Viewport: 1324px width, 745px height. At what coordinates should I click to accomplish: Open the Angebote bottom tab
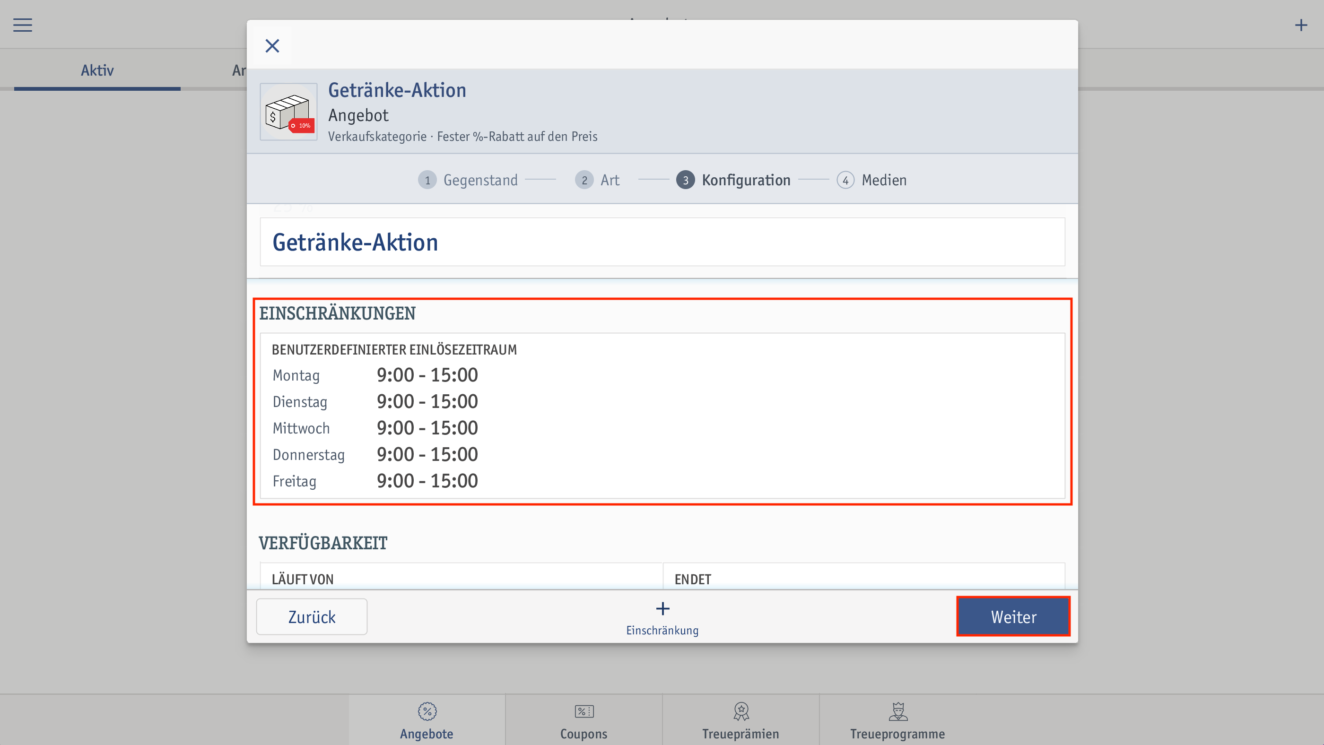(427, 720)
